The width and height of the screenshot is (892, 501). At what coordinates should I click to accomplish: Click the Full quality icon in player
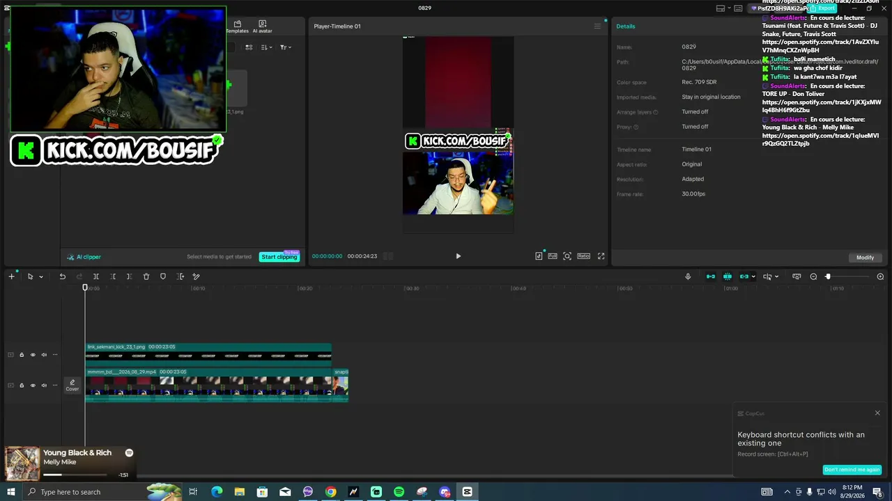point(553,256)
